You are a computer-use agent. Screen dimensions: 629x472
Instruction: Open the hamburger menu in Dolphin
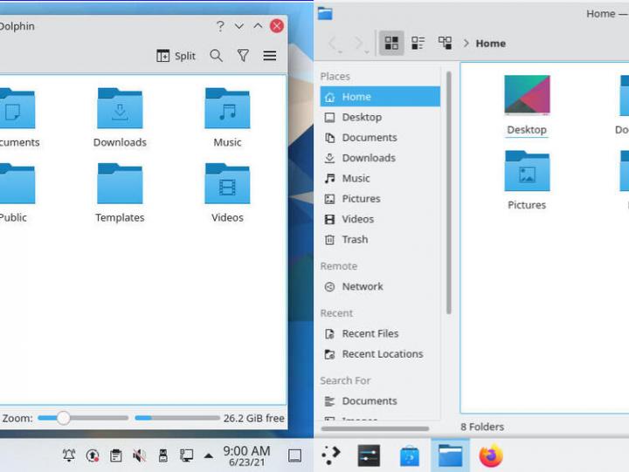270,56
